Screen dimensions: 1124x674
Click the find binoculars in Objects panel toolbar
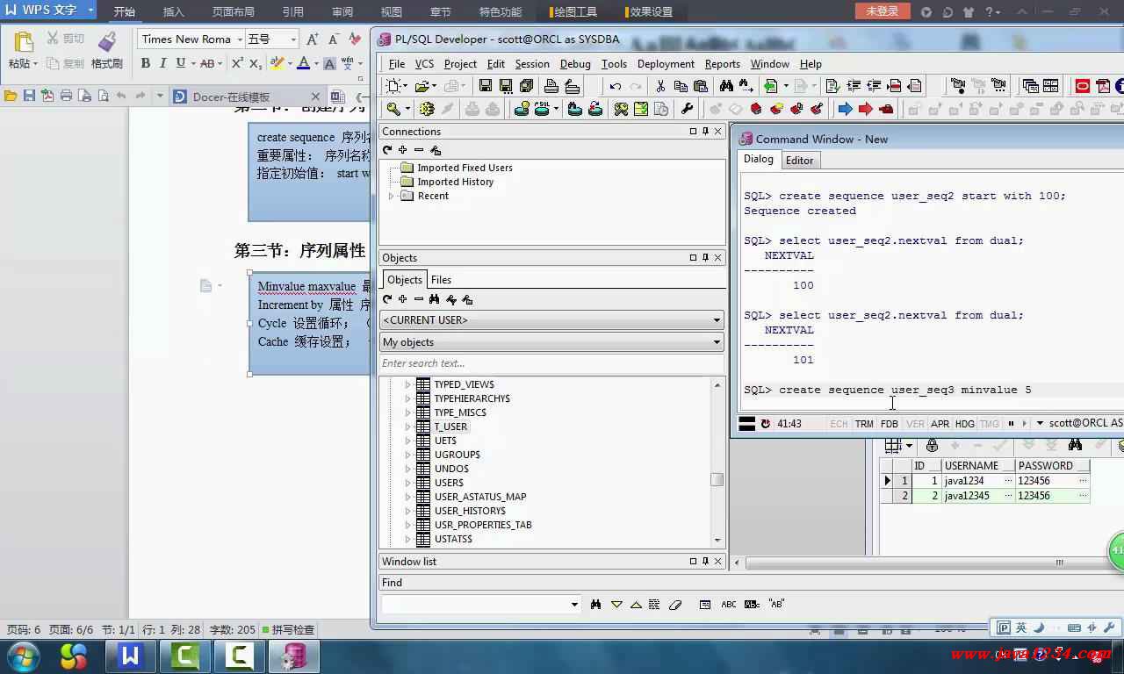(435, 299)
